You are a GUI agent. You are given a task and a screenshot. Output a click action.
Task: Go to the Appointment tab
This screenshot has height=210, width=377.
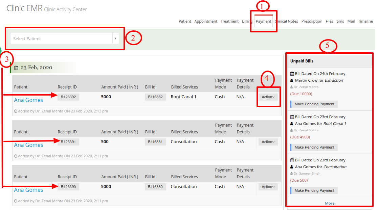click(205, 21)
